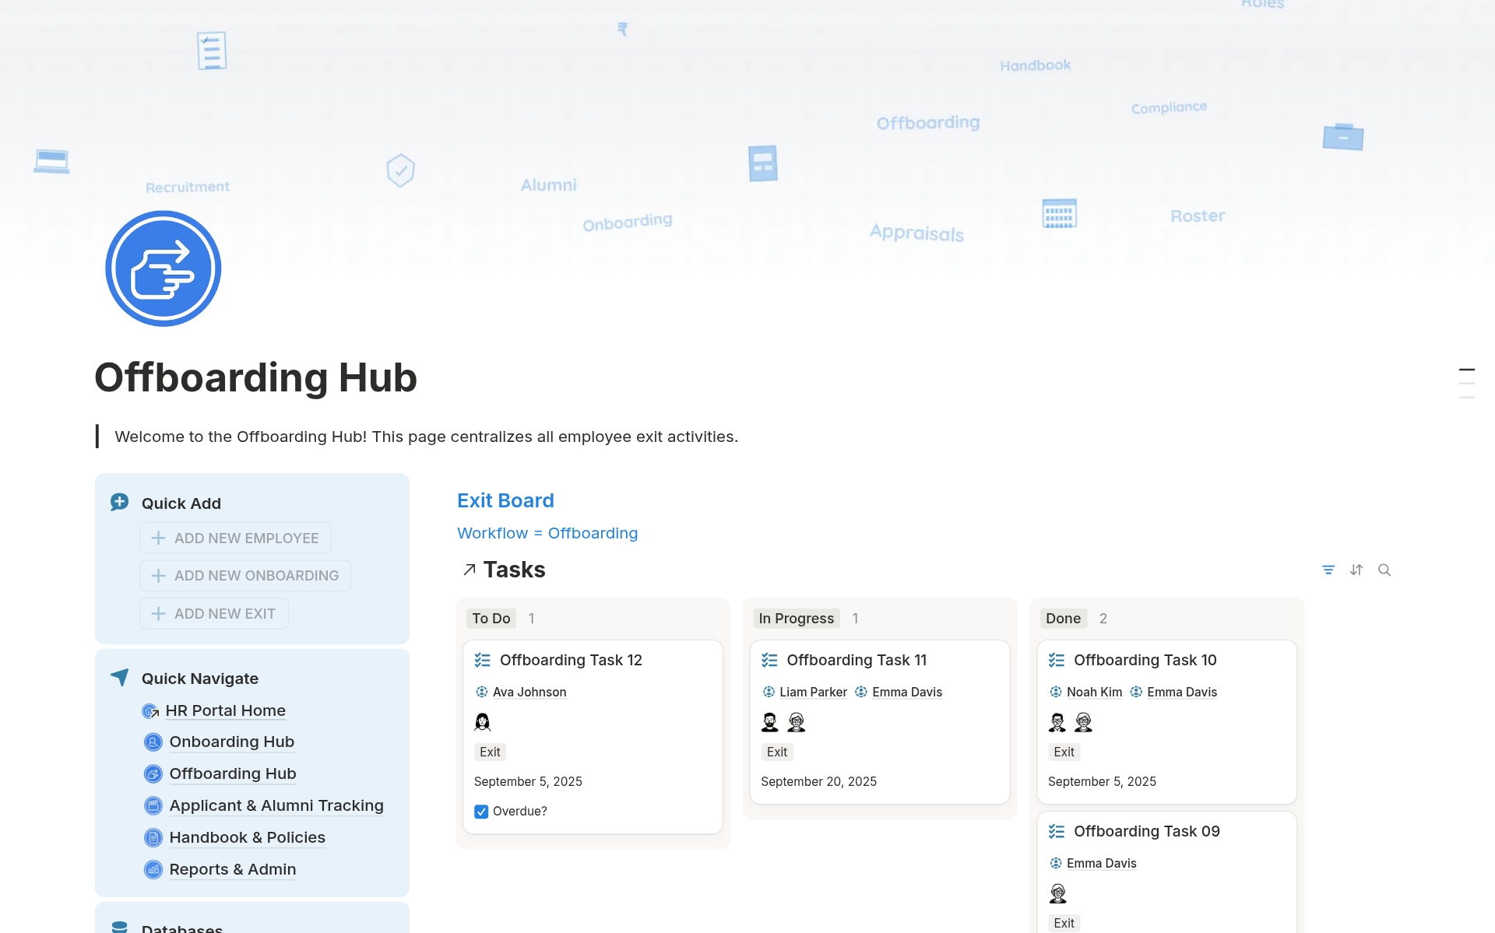Click checklist icon on Offboarding Task 12

click(x=483, y=660)
